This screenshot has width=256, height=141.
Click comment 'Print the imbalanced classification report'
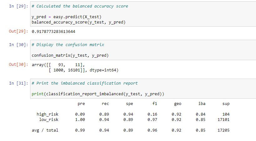click(x=85, y=83)
